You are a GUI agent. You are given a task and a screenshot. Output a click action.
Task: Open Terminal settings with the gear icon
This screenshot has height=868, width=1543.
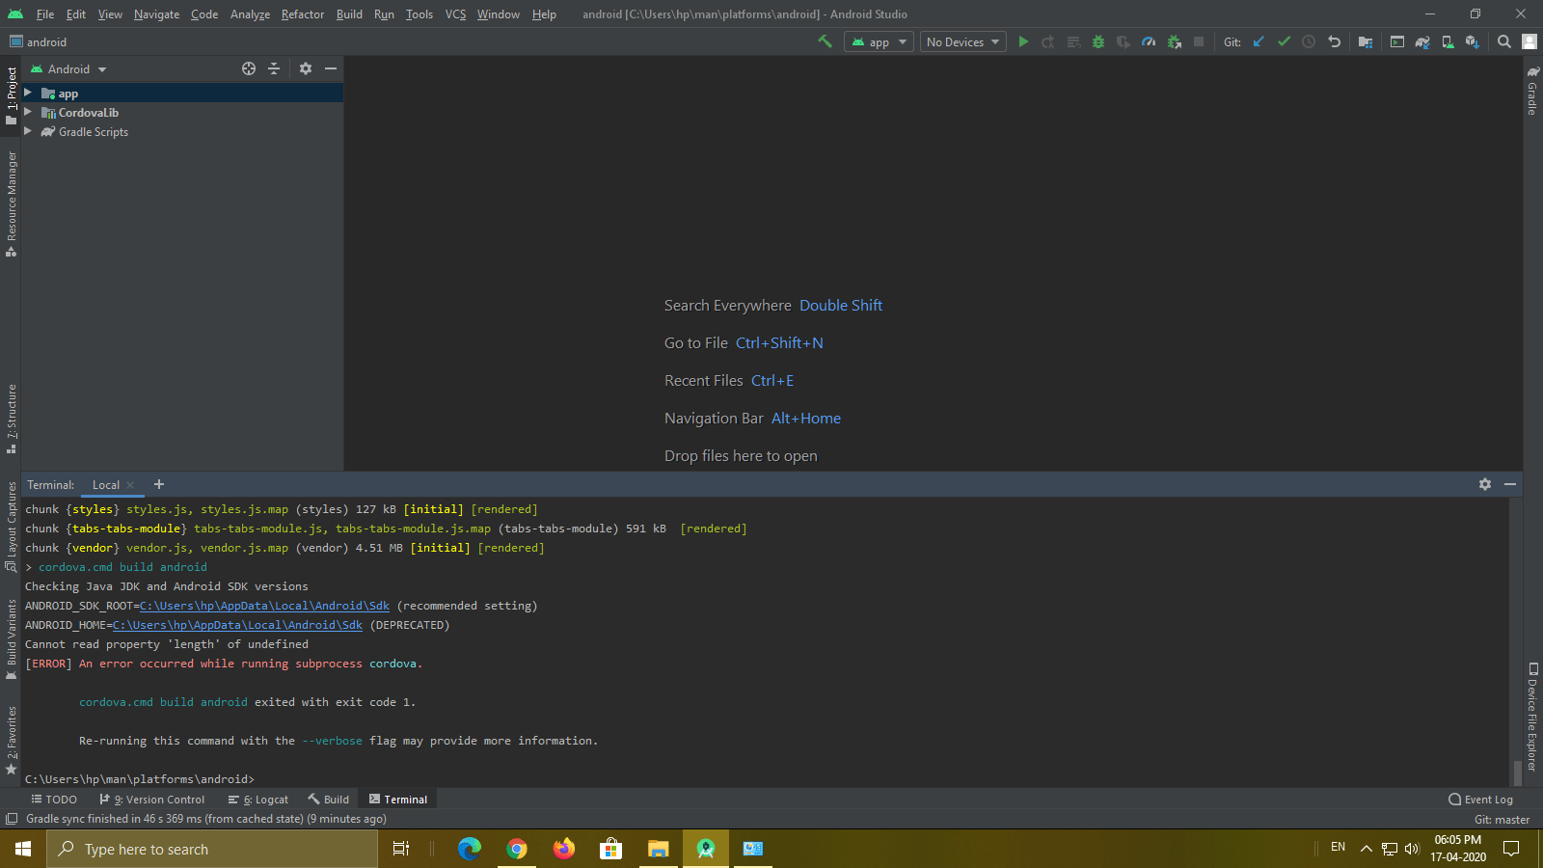pos(1484,484)
